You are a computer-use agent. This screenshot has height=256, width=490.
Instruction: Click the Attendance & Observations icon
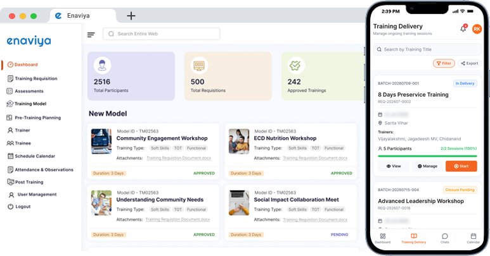pyautogui.click(x=10, y=170)
